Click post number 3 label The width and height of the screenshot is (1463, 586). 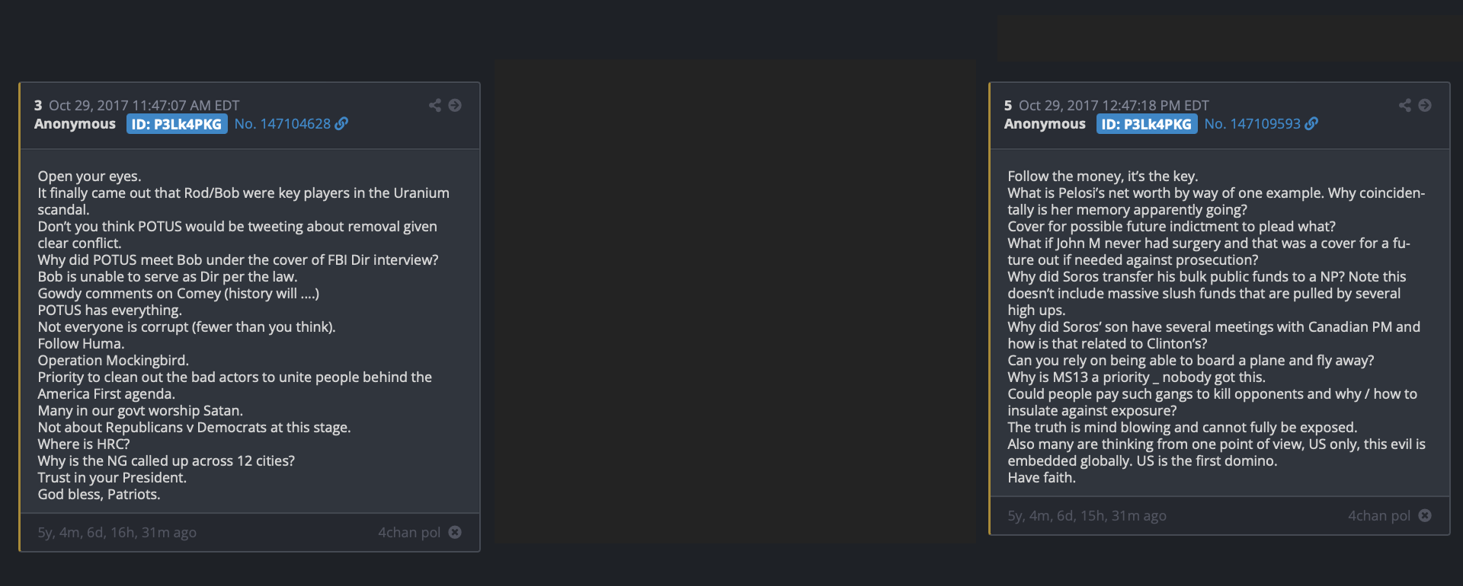pos(38,105)
